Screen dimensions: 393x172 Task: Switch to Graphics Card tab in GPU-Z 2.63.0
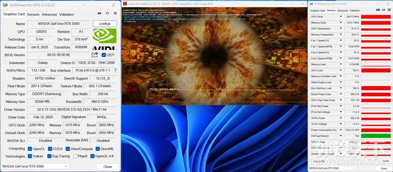click(317, 11)
